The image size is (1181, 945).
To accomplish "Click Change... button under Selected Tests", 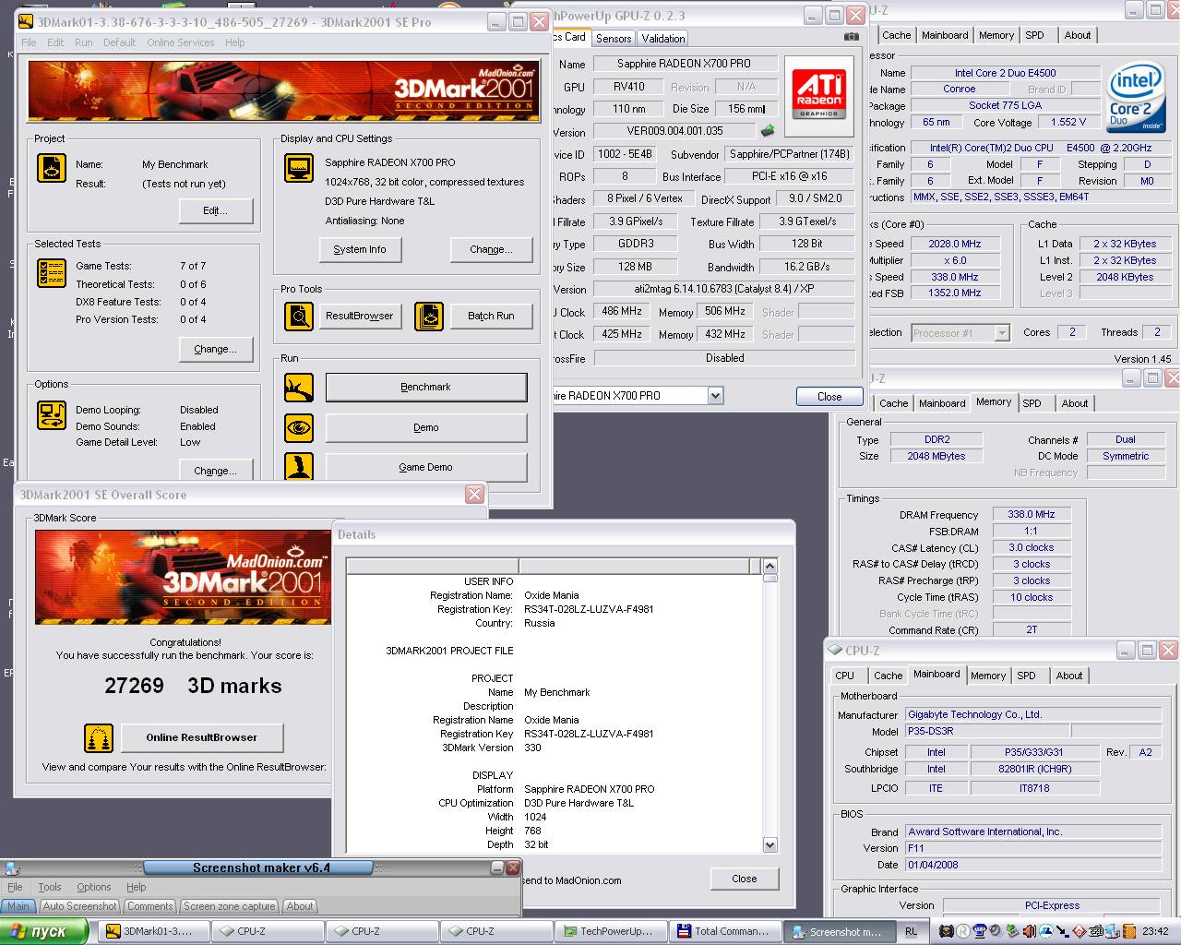I will pos(216,349).
